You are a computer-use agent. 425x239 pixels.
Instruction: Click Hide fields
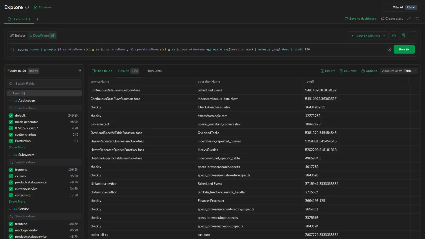click(x=102, y=71)
